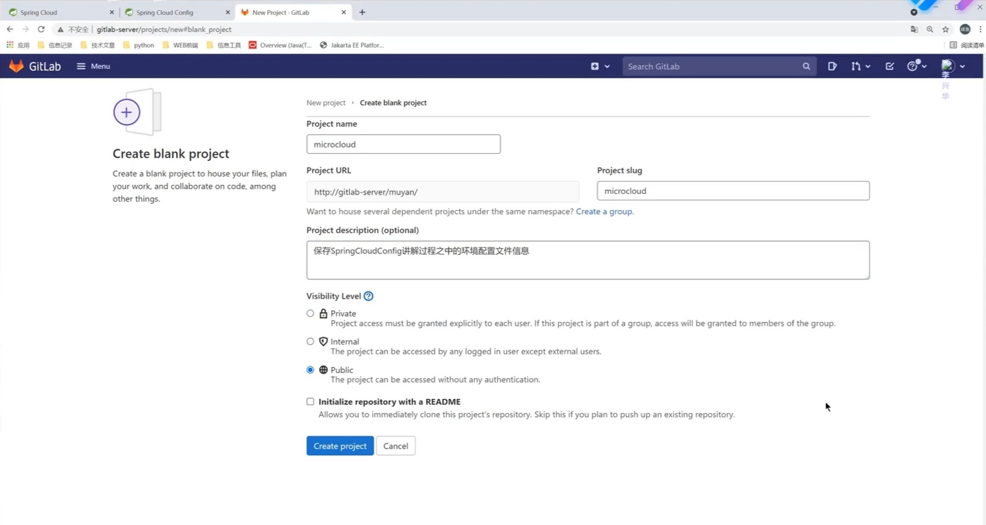Viewport: 986px width, 525px height.
Task: Open the Chrome three-dot menu
Action: 980,29
